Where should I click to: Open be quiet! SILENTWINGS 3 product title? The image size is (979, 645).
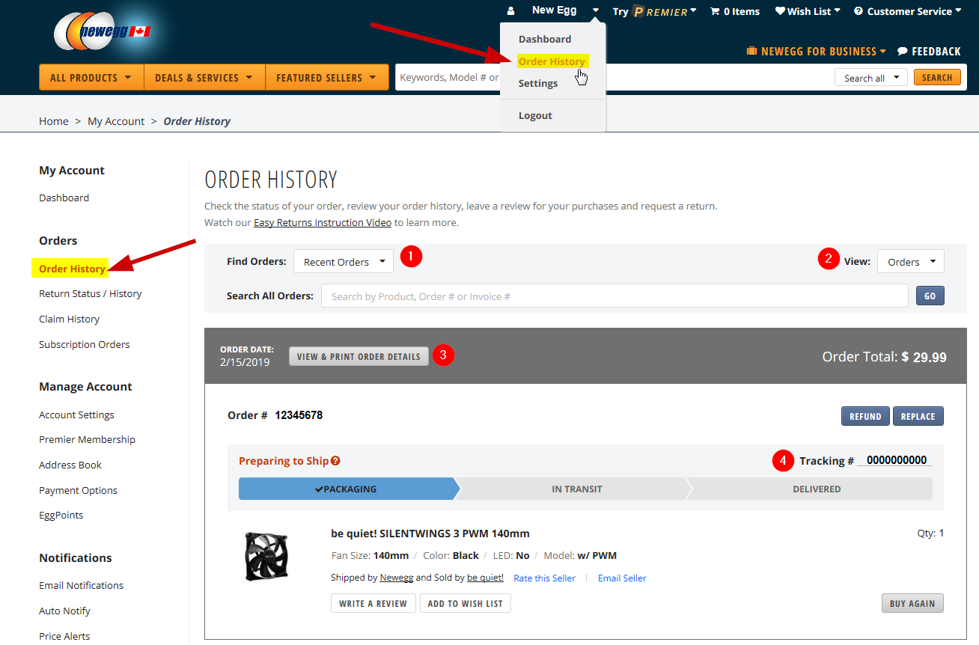pos(430,534)
